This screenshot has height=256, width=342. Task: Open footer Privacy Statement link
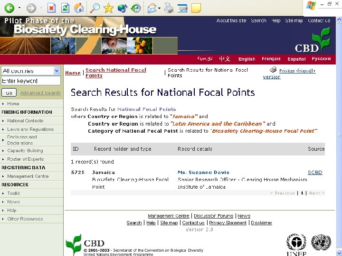point(228,223)
